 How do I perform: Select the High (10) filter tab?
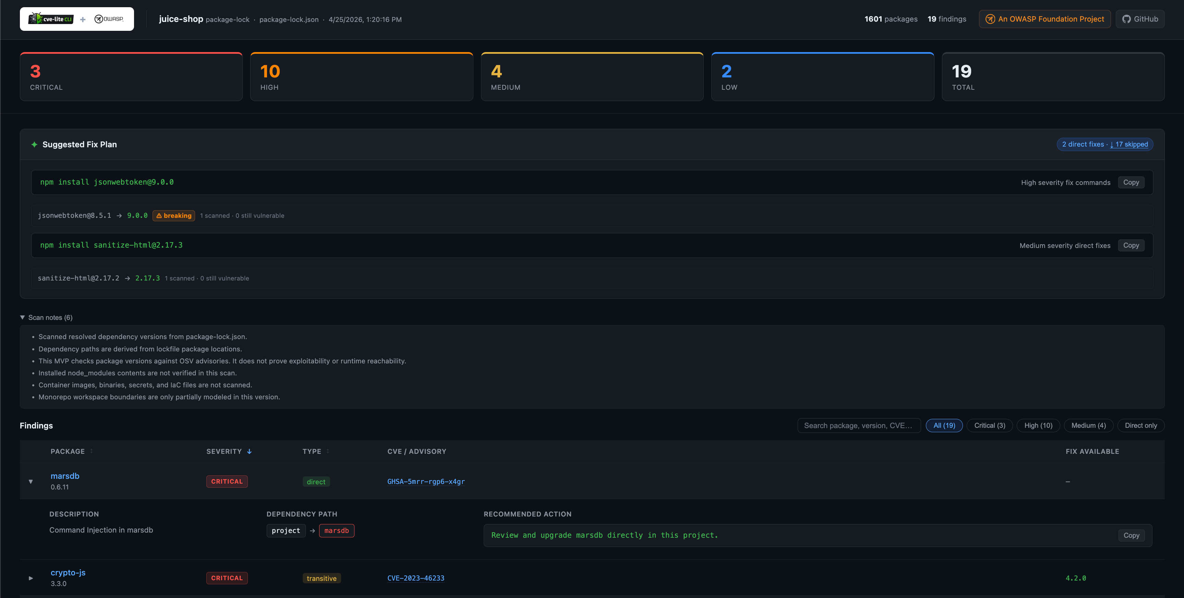(x=1038, y=425)
